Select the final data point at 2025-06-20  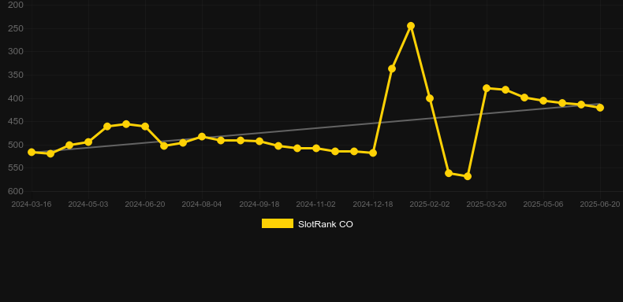600,108
